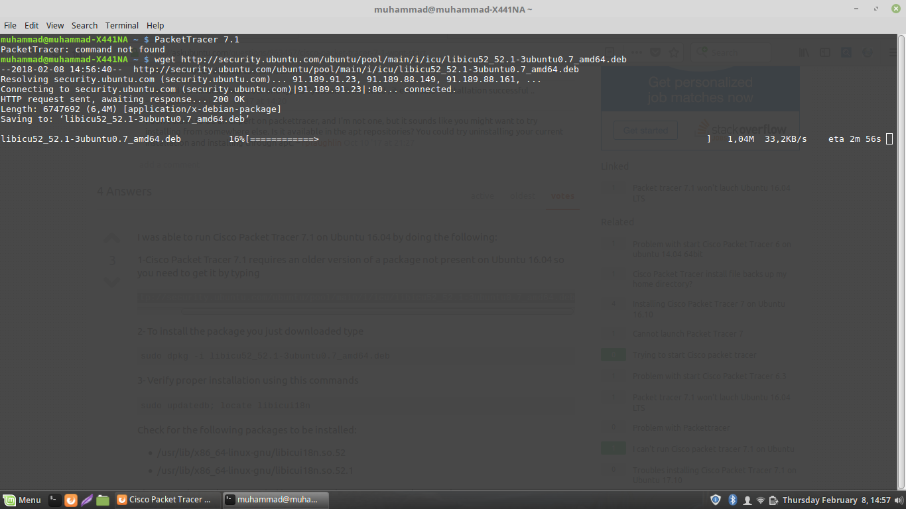Click the window title 'muhammad@muhammad-X441NA ~'
Viewport: 906px width, 509px height.
click(453, 9)
